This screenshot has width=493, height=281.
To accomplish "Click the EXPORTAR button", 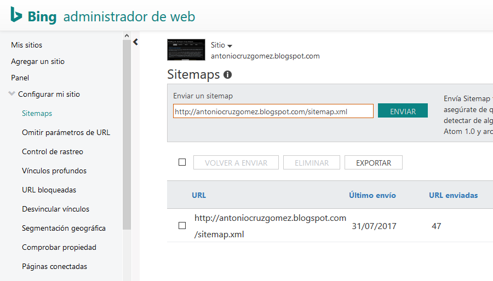I will pyautogui.click(x=374, y=162).
